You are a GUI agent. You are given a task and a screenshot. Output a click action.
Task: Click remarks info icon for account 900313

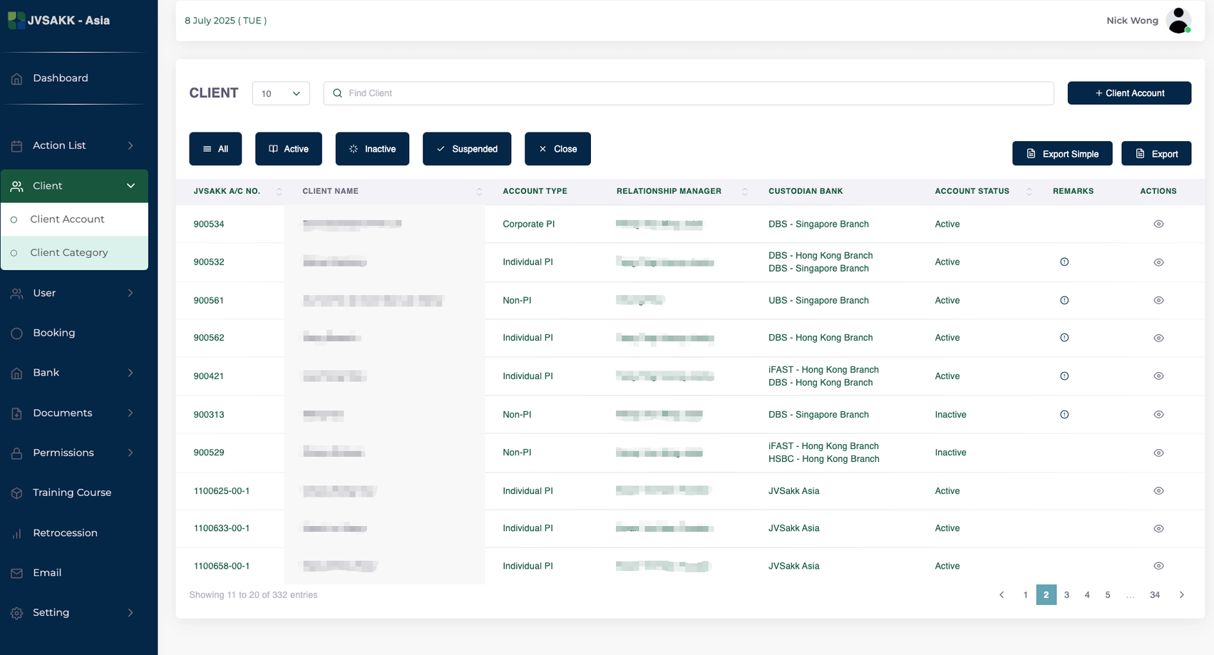pyautogui.click(x=1064, y=415)
